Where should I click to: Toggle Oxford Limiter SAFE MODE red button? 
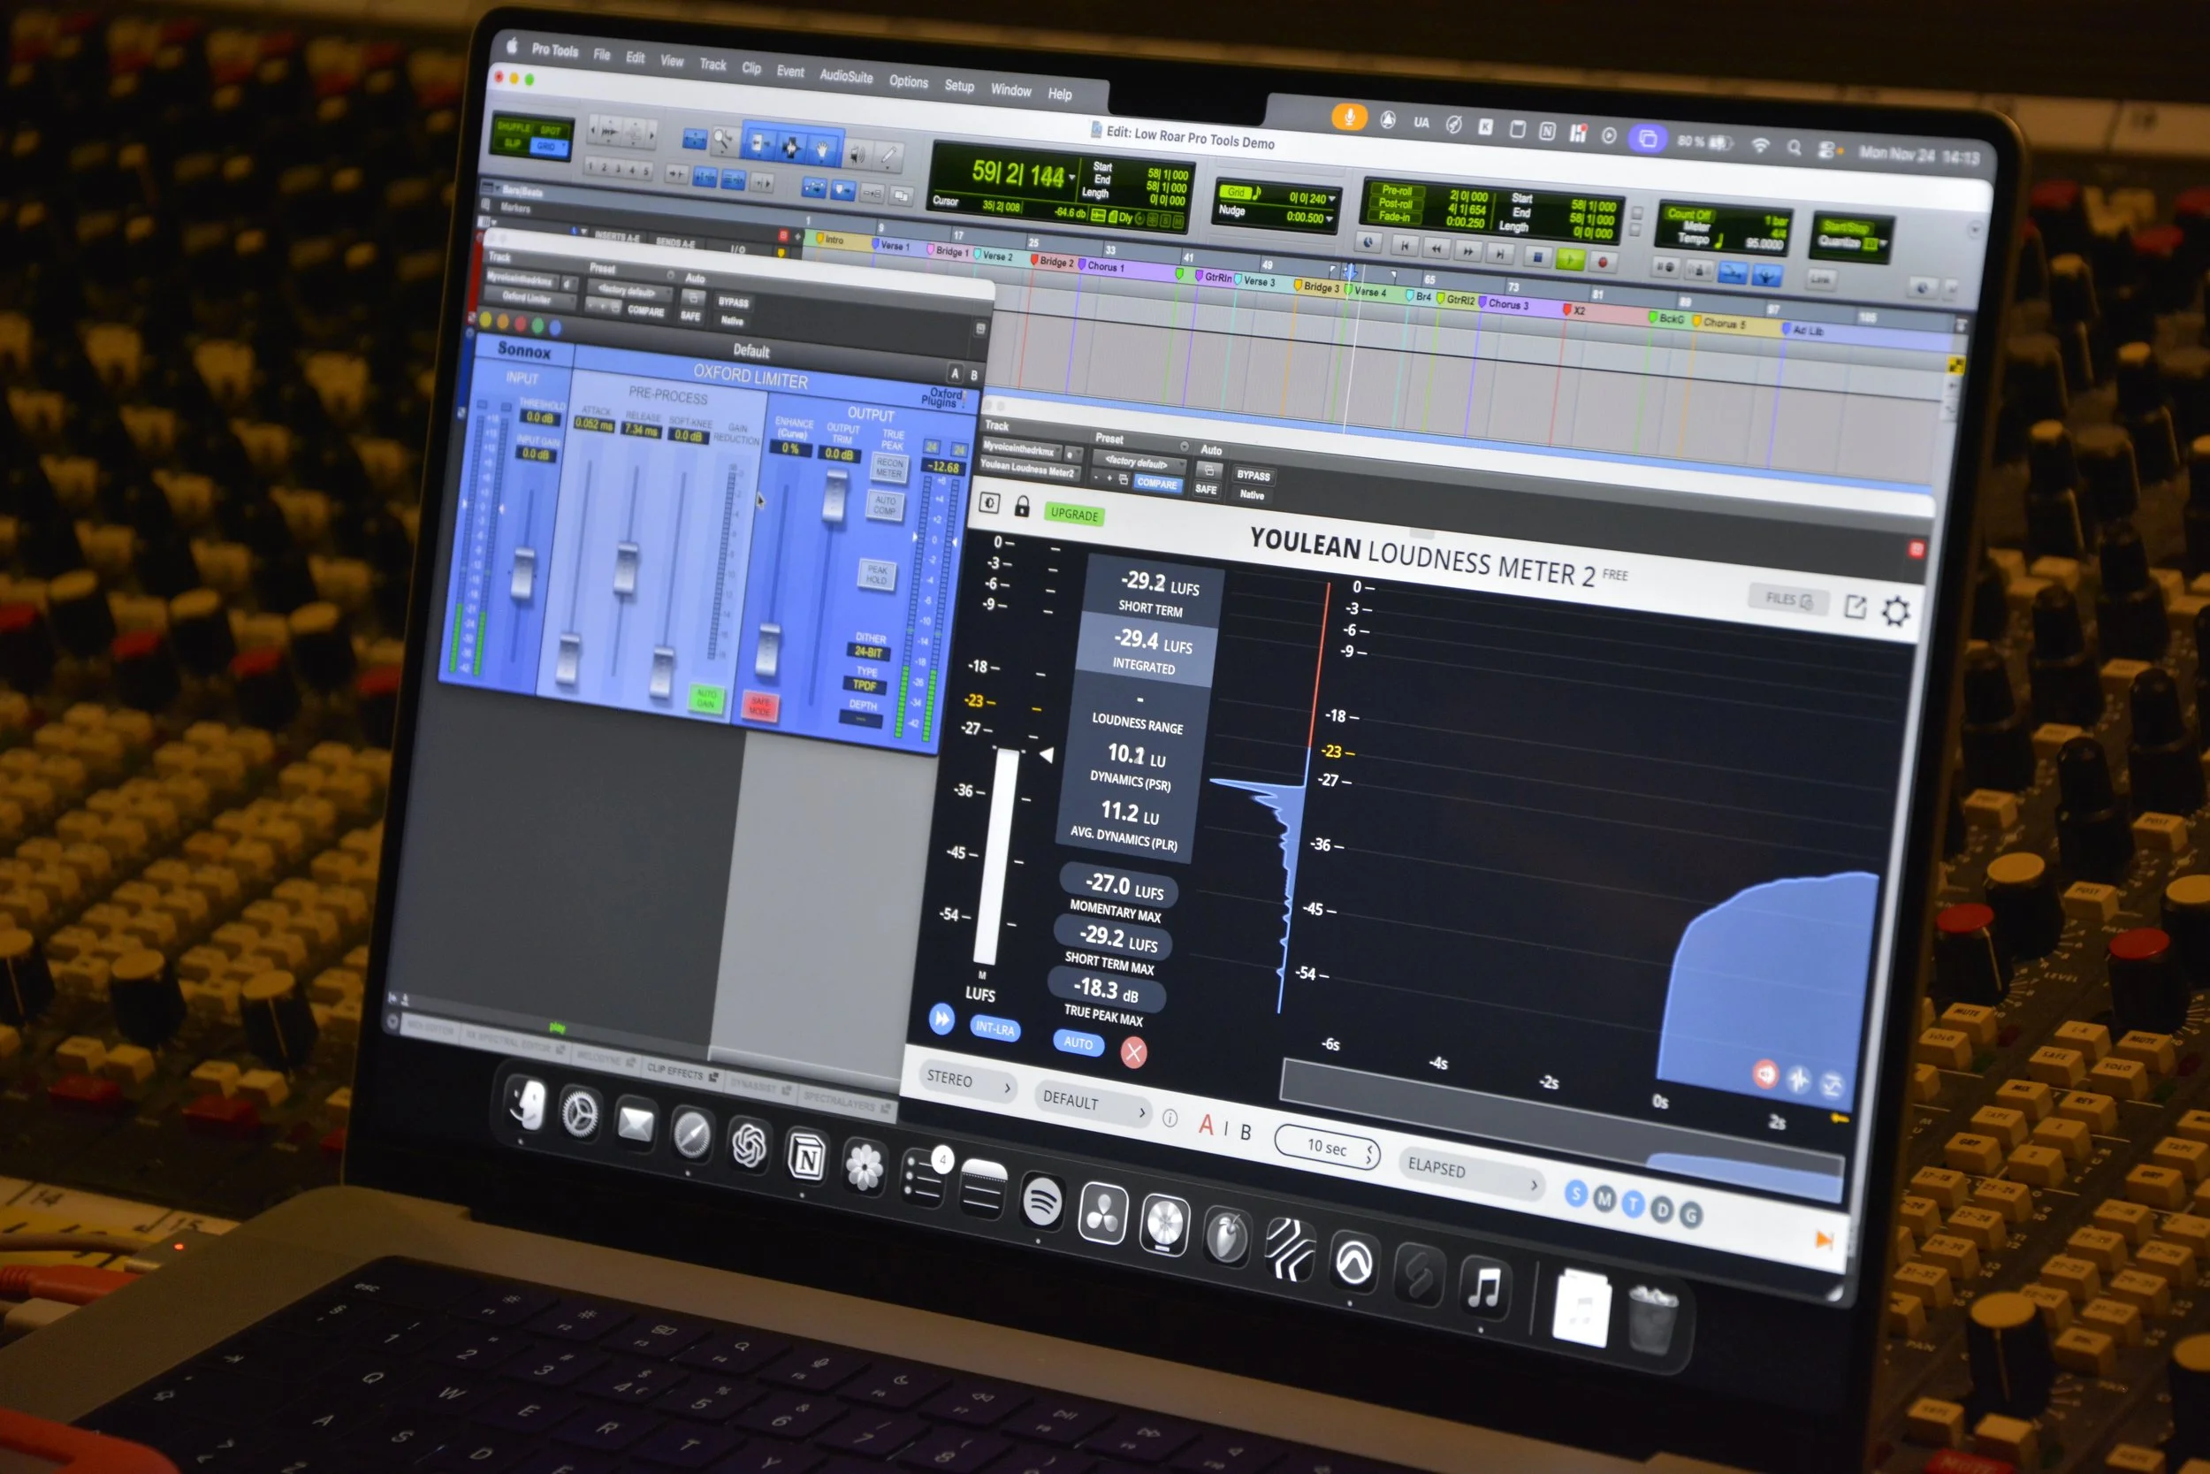click(x=759, y=705)
